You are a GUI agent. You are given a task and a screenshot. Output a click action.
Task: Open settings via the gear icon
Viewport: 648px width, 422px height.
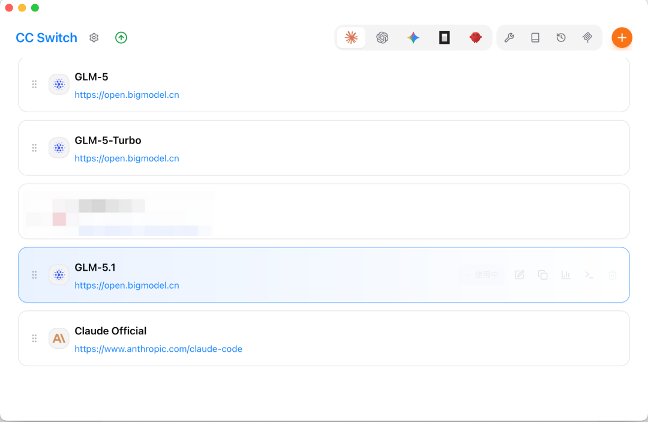click(94, 38)
